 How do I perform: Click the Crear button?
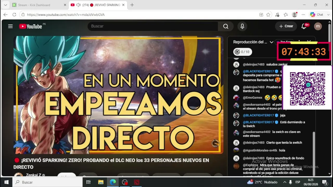pyautogui.click(x=286, y=26)
